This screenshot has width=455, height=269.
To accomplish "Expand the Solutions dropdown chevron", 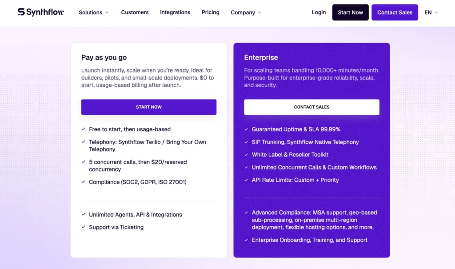I will pyautogui.click(x=107, y=12).
